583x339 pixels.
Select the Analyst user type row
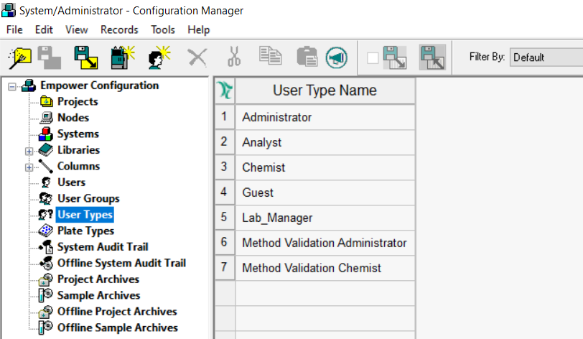click(x=325, y=142)
